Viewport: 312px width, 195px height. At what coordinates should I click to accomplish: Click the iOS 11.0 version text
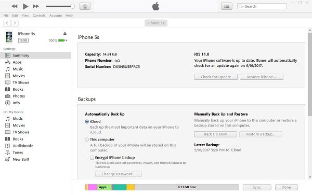click(202, 54)
